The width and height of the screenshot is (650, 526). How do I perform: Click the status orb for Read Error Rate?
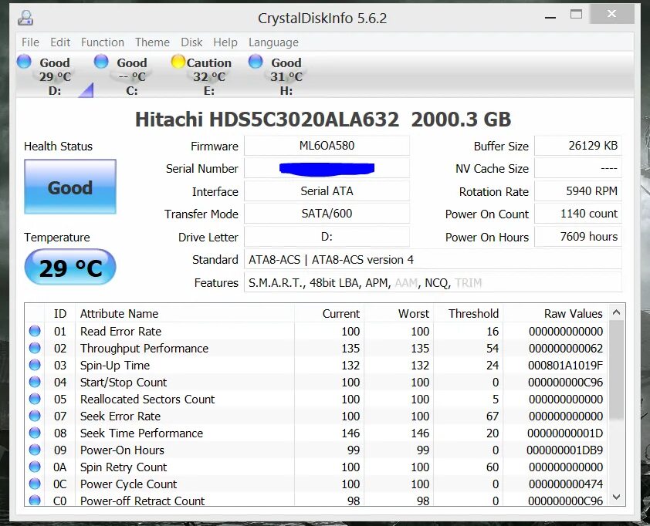pyautogui.click(x=35, y=331)
